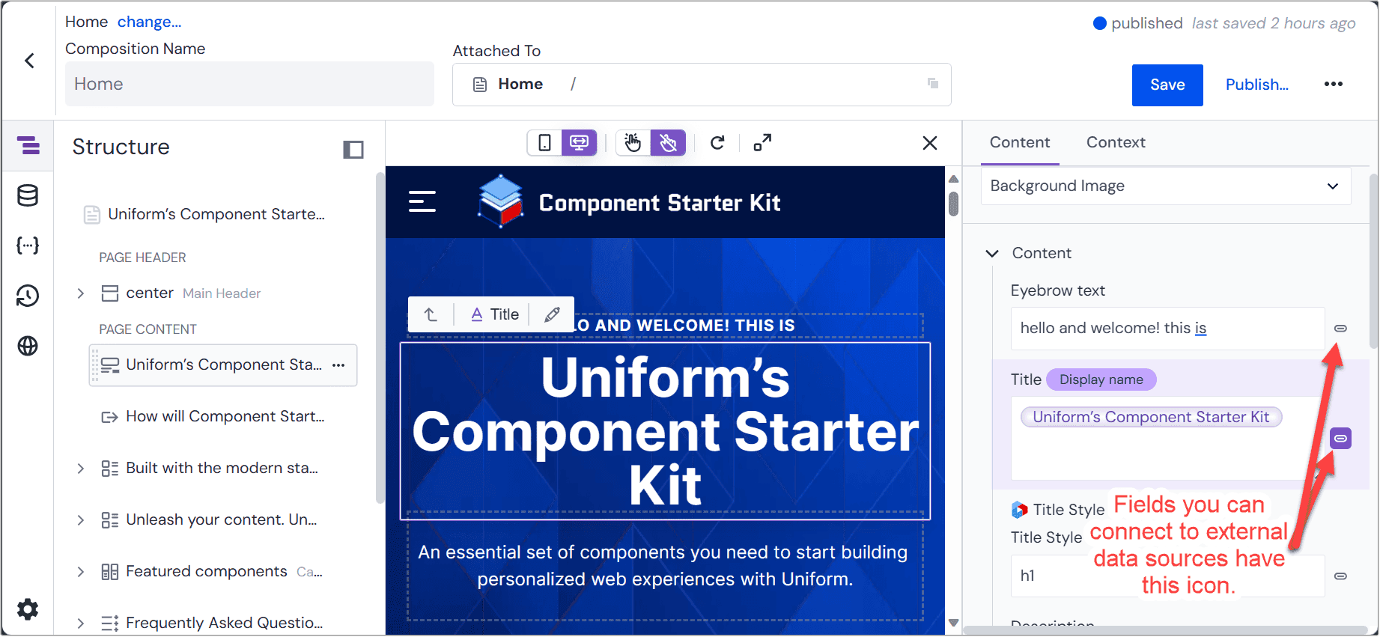Open the Background Image dropdown
The image size is (1380, 637).
1165,186
